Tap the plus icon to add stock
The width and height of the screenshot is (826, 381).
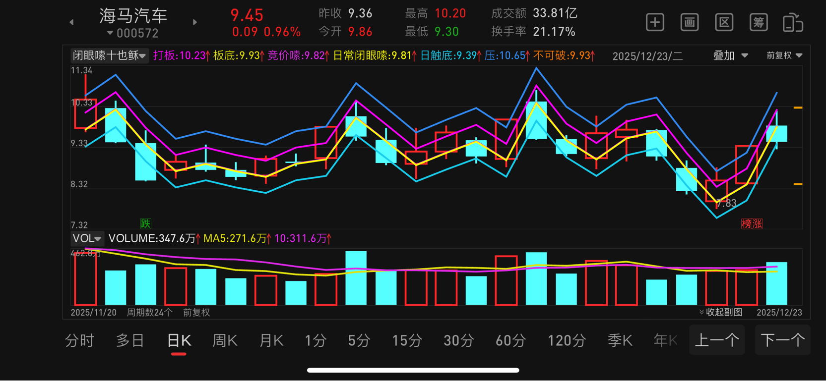click(655, 22)
